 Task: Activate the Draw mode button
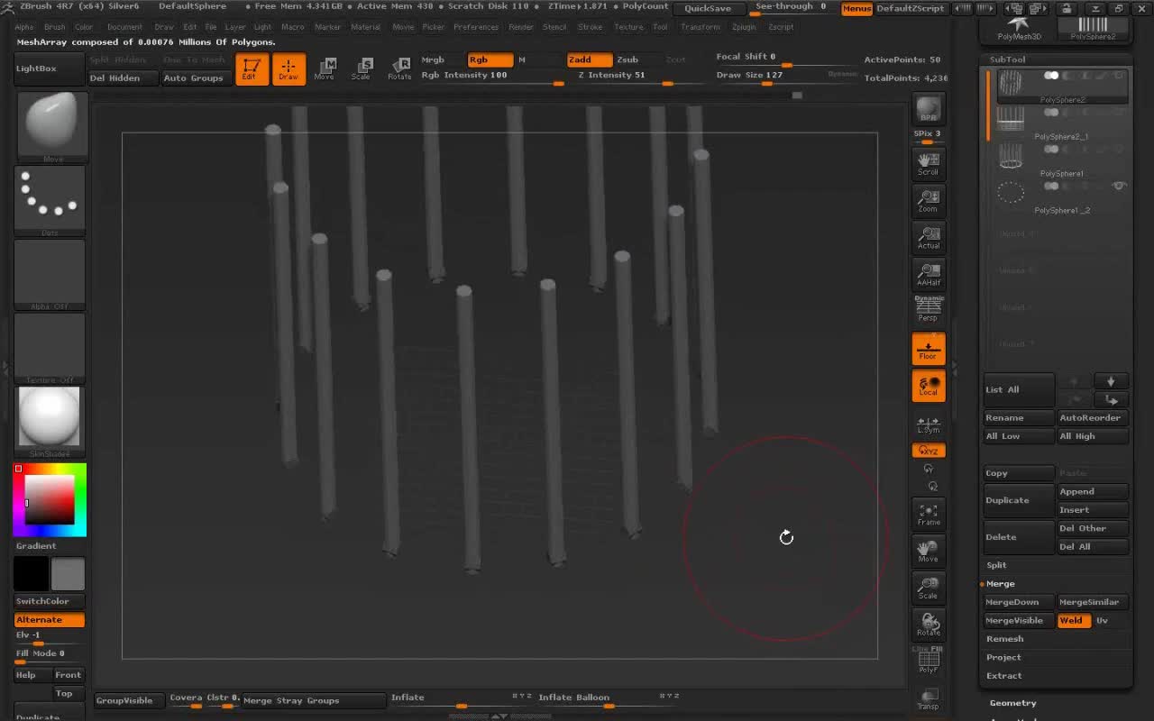[288, 69]
